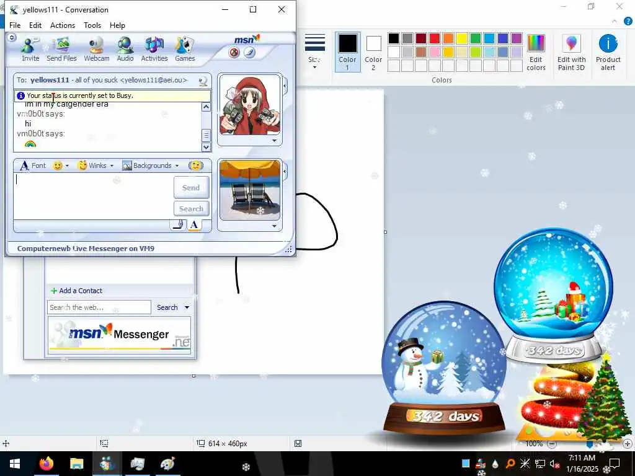Viewport: 635px width, 476px height.
Task: Click the Search button beside message box
Action: [191, 209]
